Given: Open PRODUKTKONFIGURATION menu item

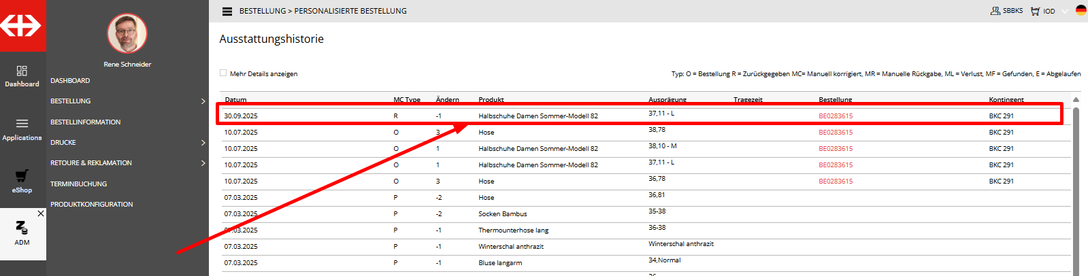Looking at the screenshot, I should 91,205.
